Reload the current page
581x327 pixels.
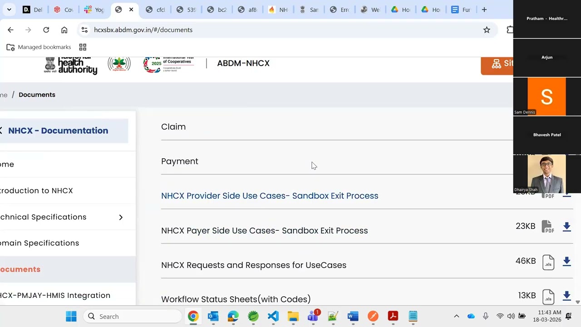[46, 30]
